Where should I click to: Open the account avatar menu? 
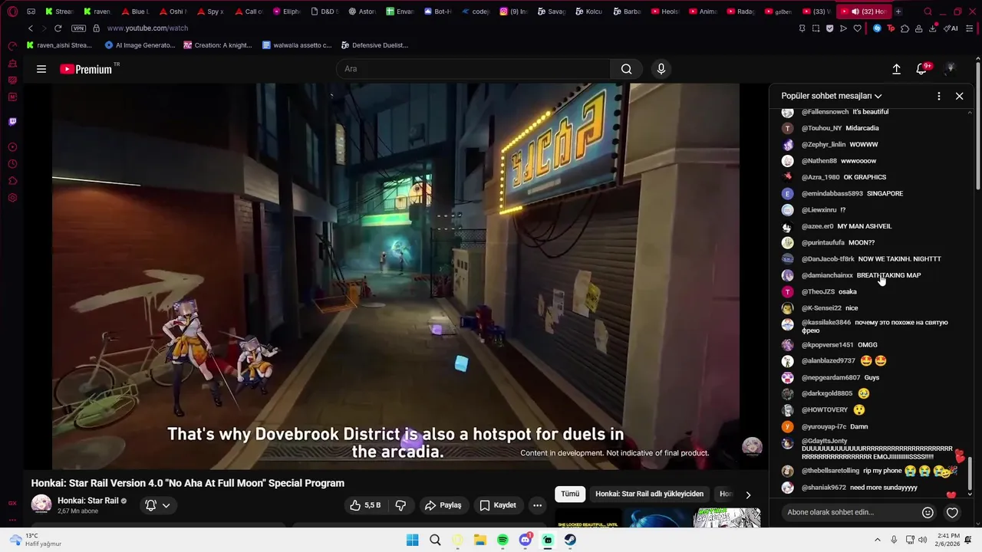[x=951, y=69]
